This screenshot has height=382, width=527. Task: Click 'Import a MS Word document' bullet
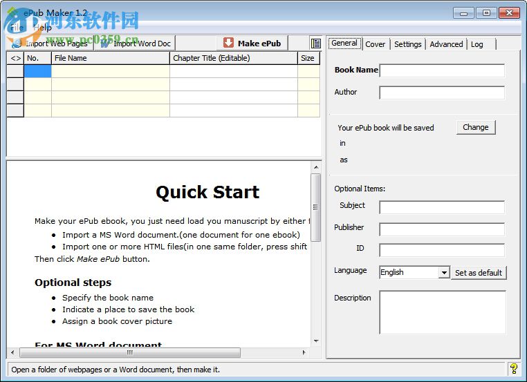pyautogui.click(x=181, y=235)
